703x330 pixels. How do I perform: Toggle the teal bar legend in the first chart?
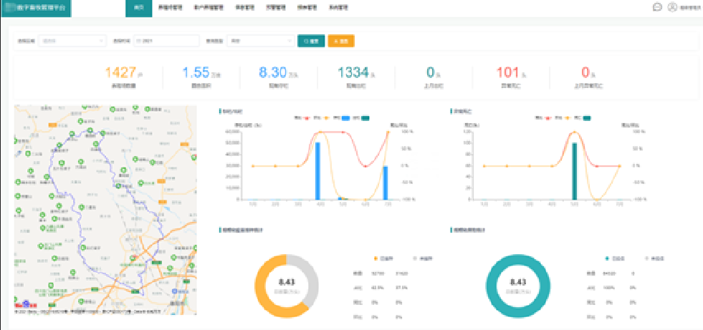(360, 118)
